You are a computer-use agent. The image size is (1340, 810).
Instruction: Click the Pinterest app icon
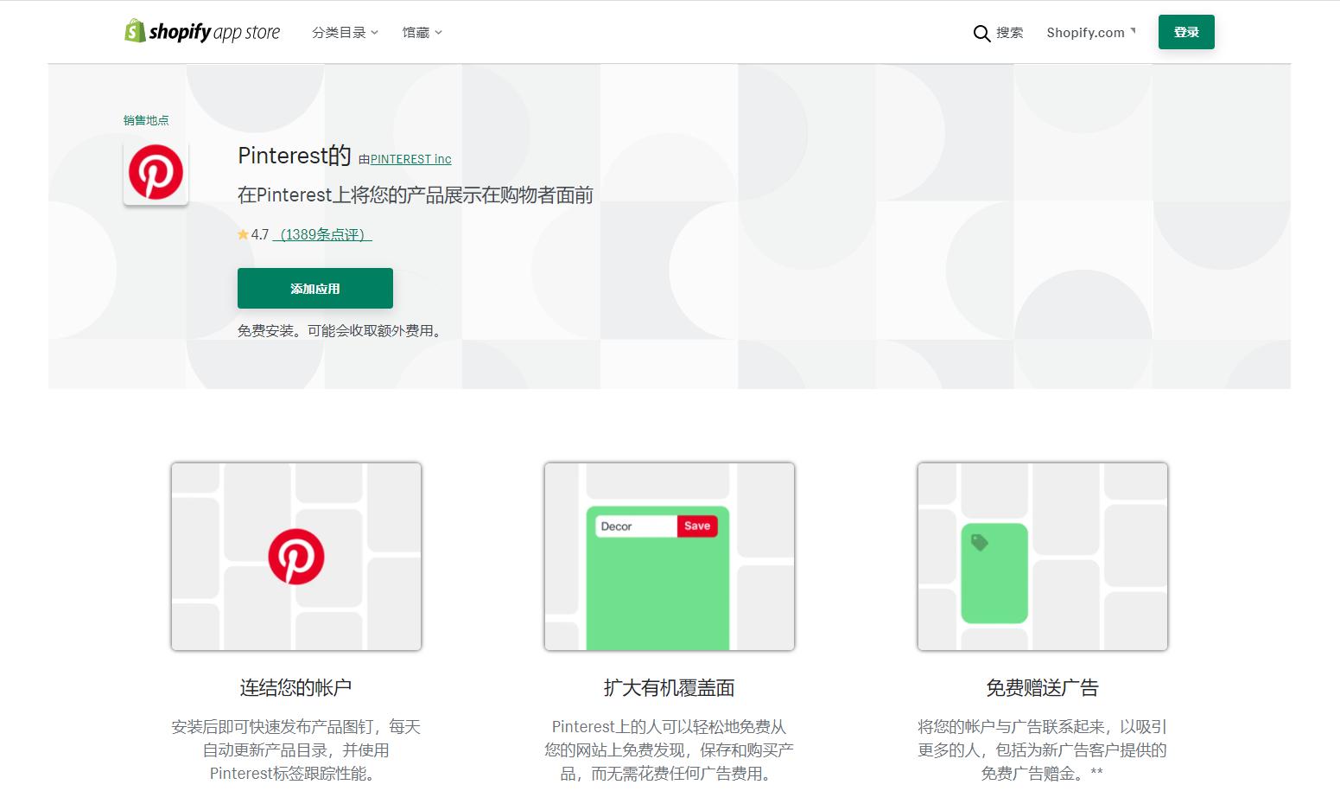(x=156, y=172)
